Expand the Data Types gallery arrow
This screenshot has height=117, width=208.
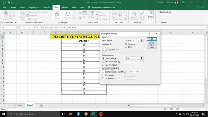[74, 18]
